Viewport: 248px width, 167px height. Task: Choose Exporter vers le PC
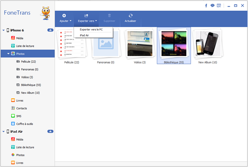point(91,29)
